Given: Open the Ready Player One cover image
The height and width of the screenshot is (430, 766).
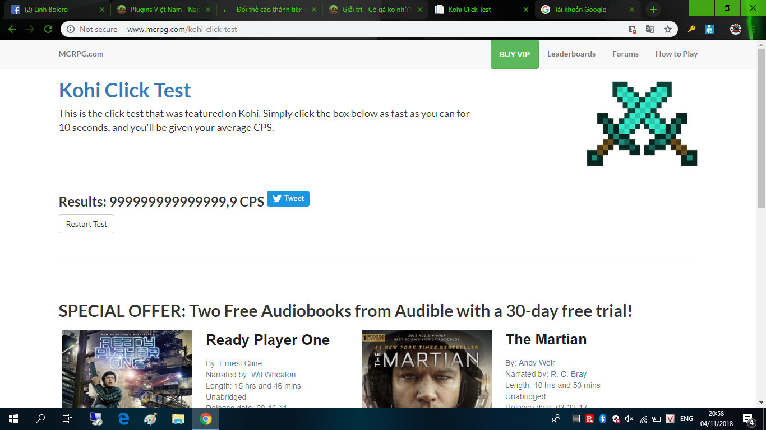Looking at the screenshot, I should click(127, 368).
